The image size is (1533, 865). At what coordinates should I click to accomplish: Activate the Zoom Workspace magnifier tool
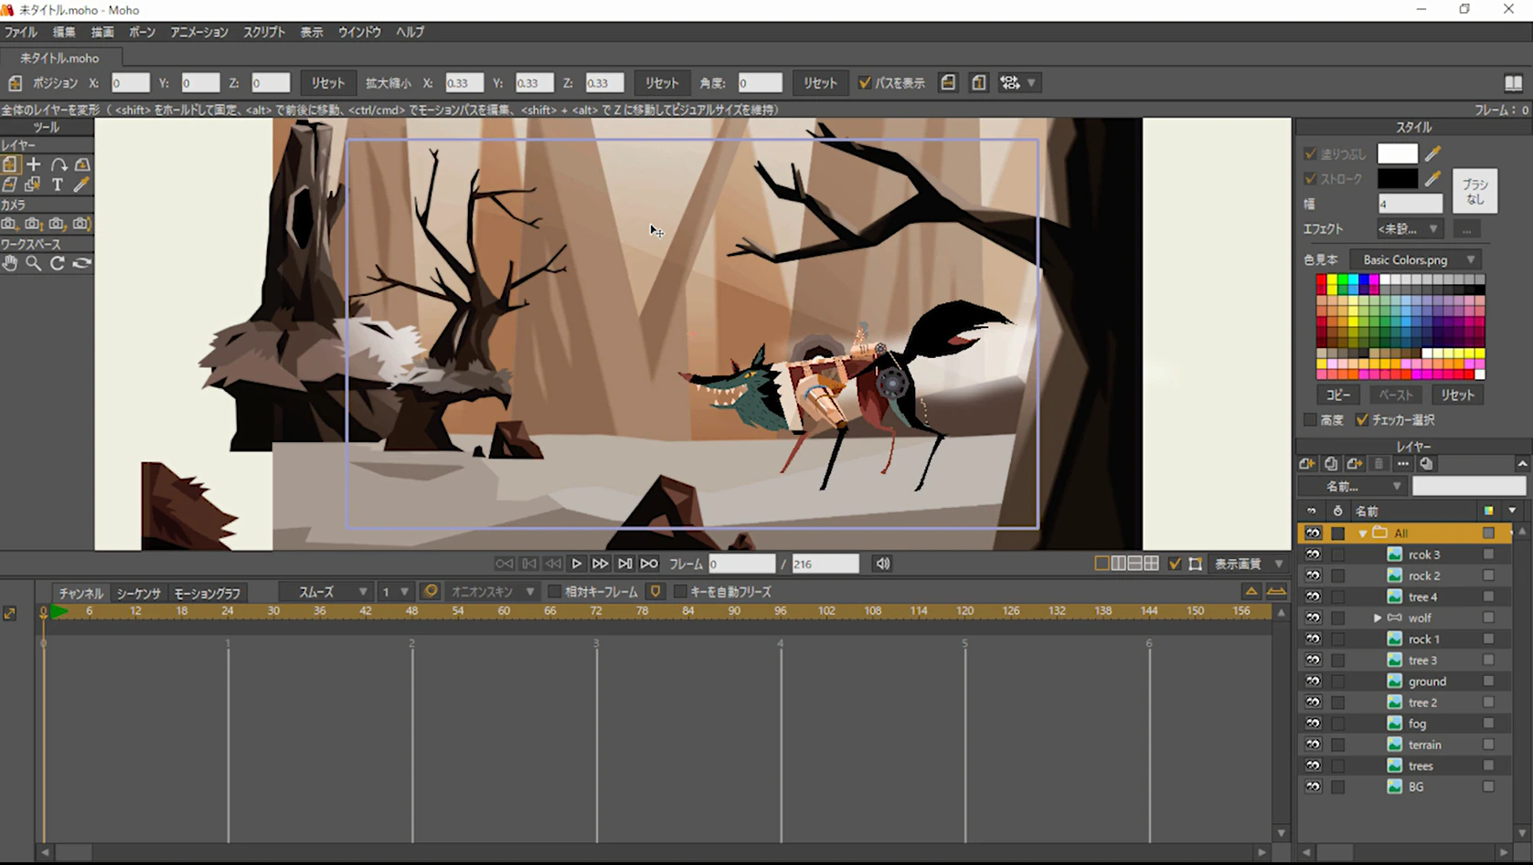coord(33,263)
